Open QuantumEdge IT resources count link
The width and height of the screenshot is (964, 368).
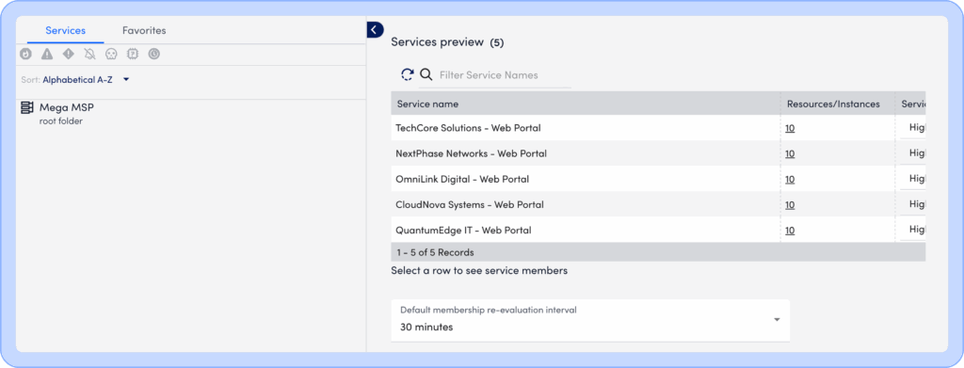(790, 231)
